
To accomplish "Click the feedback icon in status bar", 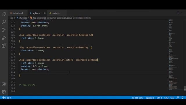I will tap(178, 98).
